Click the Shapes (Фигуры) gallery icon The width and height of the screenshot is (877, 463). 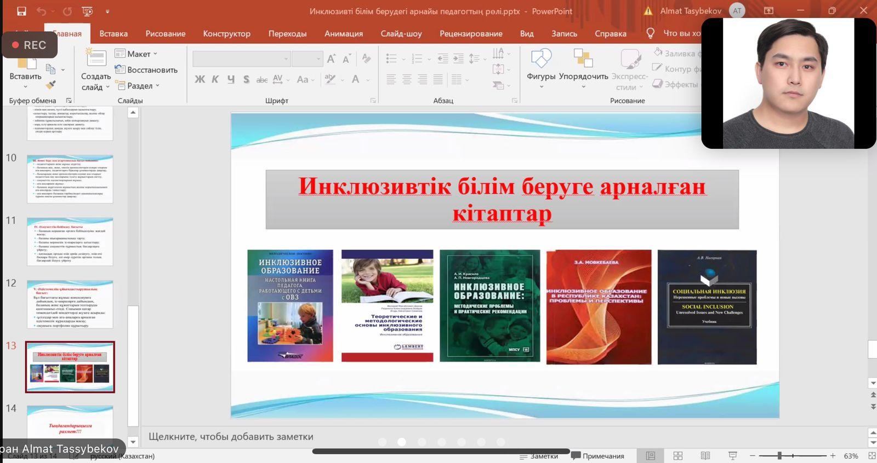pyautogui.click(x=541, y=59)
